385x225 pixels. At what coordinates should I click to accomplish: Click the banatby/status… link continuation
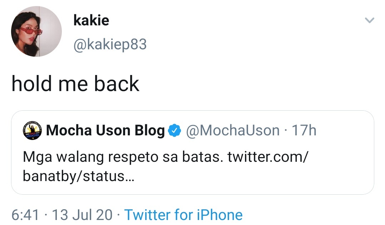[x=79, y=176]
